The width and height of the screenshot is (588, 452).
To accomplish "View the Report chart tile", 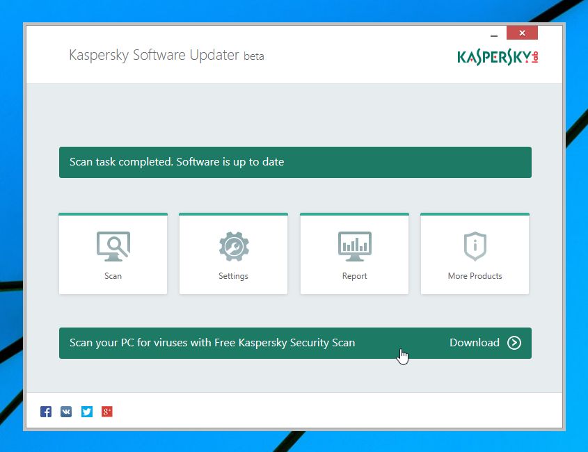I will click(x=354, y=253).
